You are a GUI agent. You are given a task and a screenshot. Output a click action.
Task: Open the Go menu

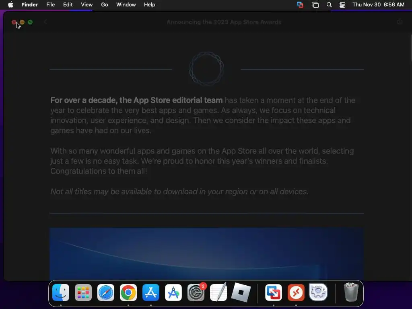(105, 5)
